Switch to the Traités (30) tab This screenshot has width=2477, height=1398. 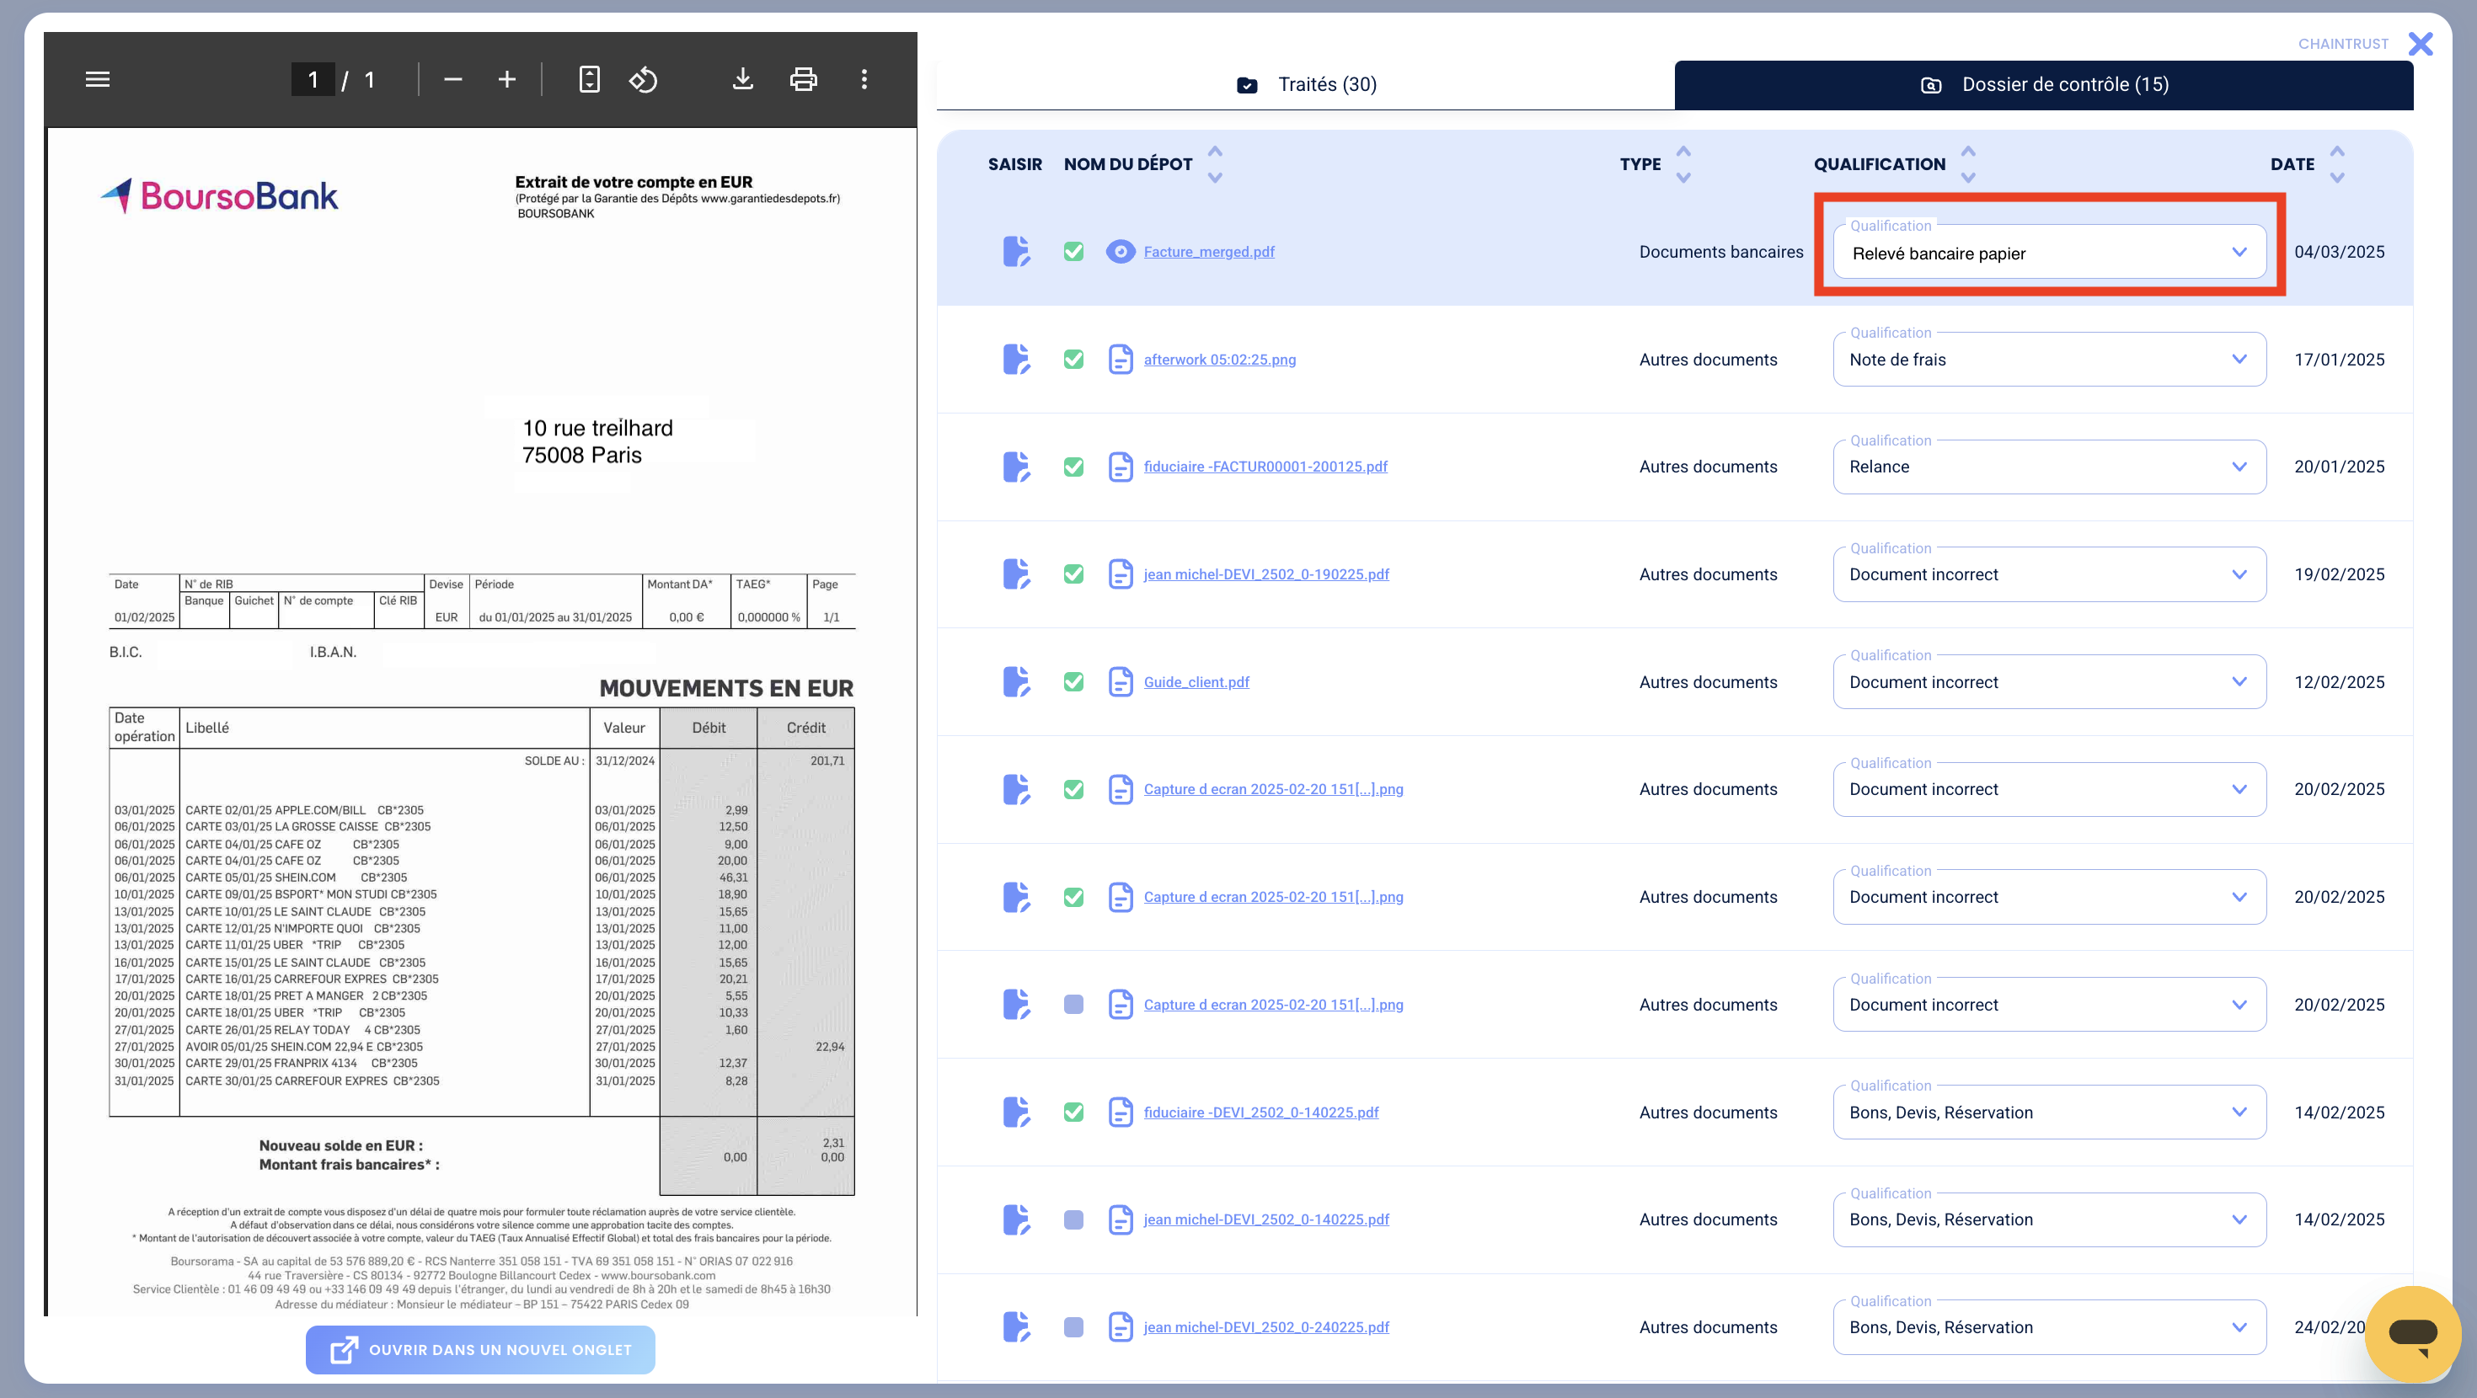tap(1306, 84)
